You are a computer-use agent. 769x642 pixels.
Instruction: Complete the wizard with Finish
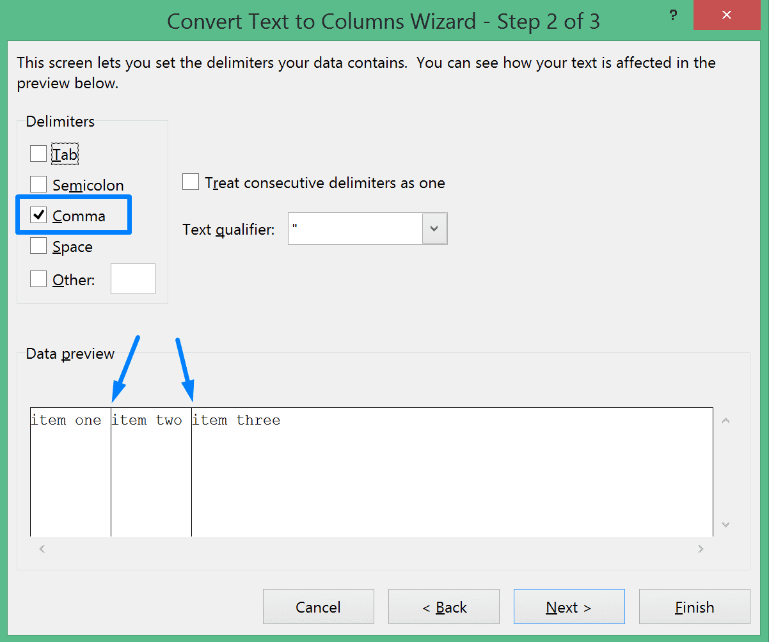694,606
